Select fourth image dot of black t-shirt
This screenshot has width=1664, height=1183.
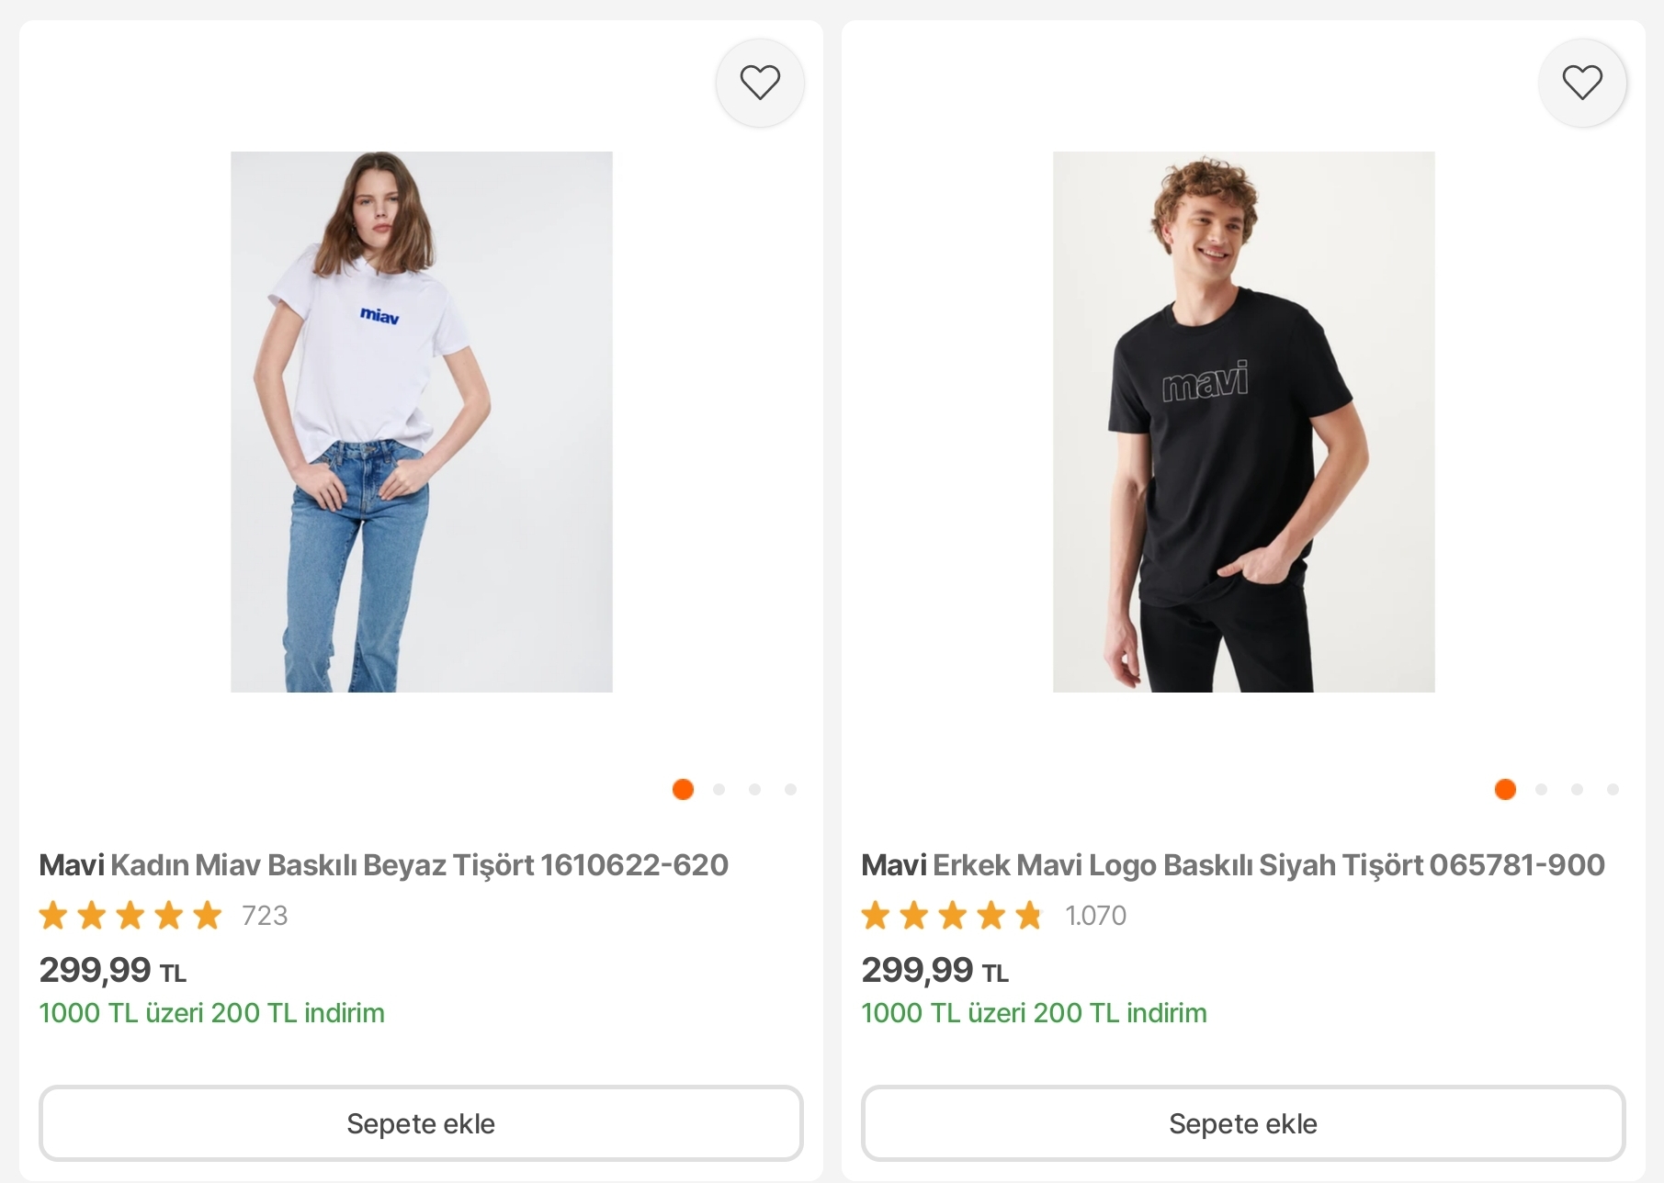coord(1613,789)
